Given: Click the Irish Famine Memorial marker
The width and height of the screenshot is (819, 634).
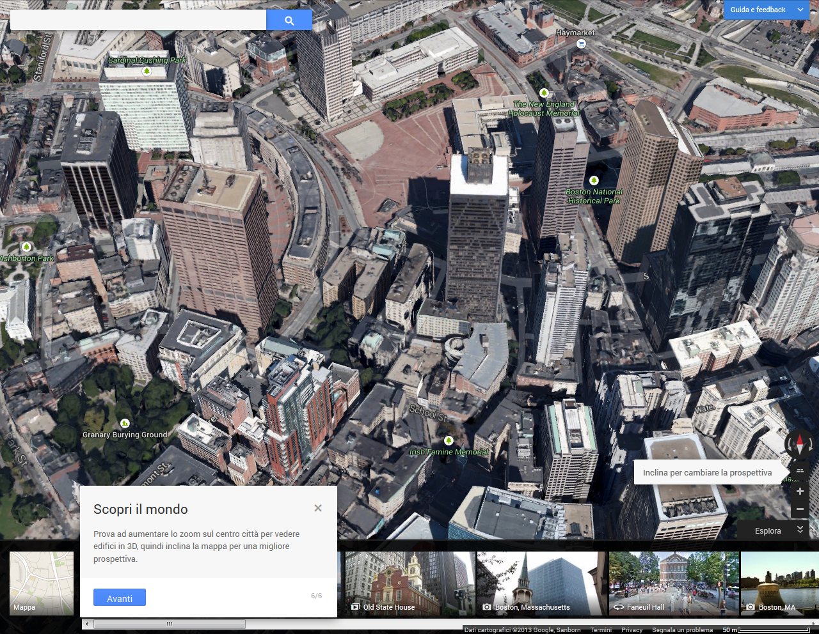Looking at the screenshot, I should tap(449, 440).
